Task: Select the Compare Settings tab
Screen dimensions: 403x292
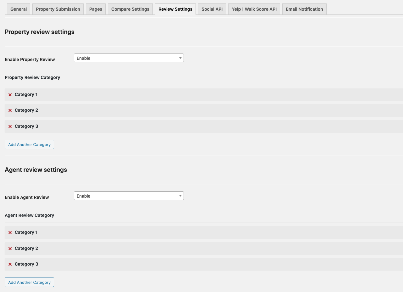Action: 130,9
